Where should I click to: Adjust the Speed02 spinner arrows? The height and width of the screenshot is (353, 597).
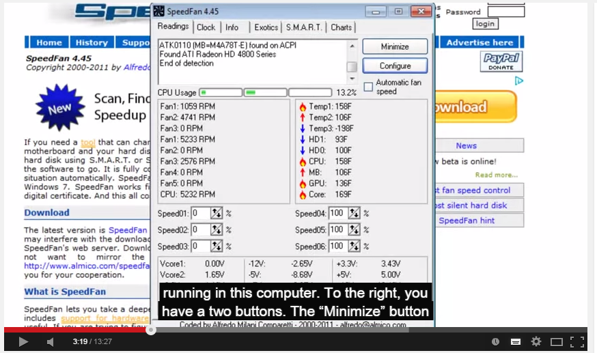[217, 229]
